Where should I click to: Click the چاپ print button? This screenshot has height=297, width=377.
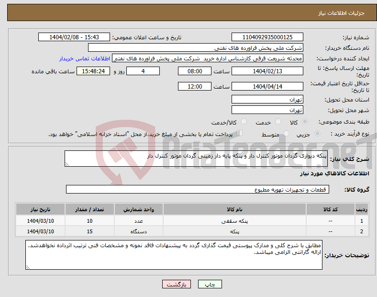[x=210, y=284]
